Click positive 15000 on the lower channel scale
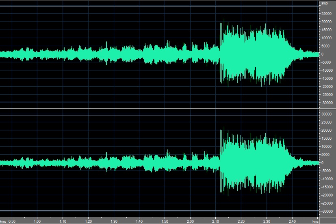336x224 pixels. pyautogui.click(x=326, y=139)
